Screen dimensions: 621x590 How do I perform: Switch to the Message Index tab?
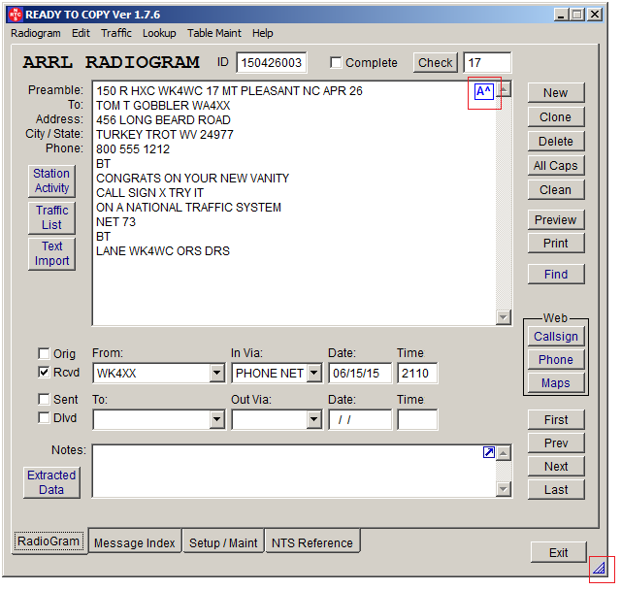[x=134, y=542]
